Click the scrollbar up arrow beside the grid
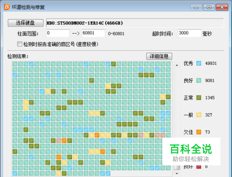This screenshot has height=177, width=232. point(177,65)
